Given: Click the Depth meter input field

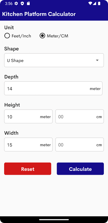Looking at the screenshot, I should pyautogui.click(x=53, y=88).
